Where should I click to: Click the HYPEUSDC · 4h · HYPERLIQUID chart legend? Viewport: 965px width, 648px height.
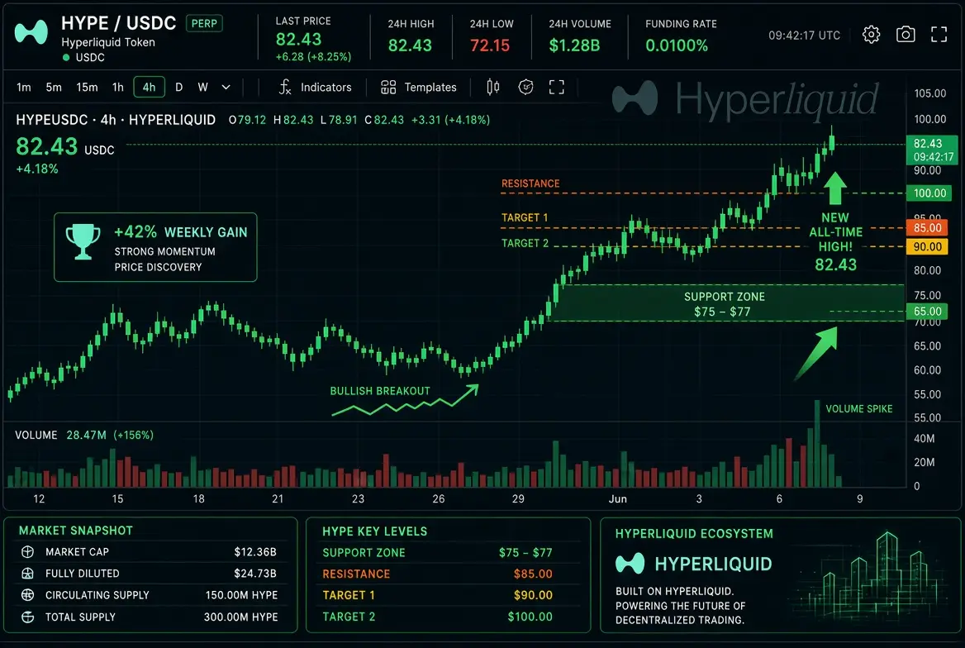click(x=116, y=120)
